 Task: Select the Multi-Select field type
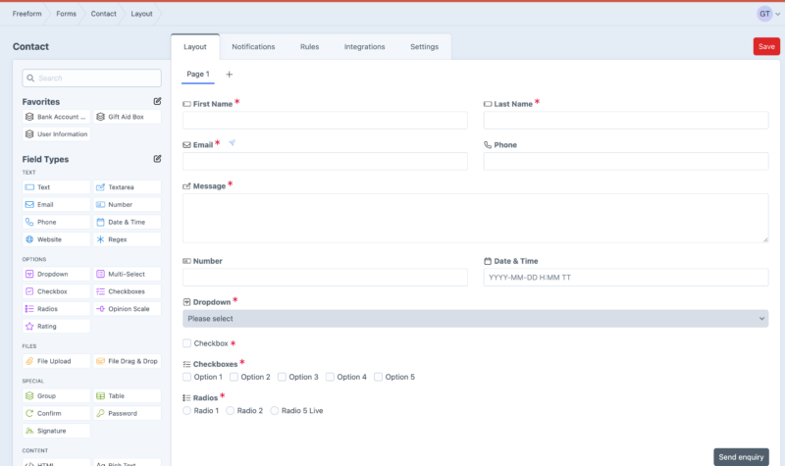tap(128, 275)
